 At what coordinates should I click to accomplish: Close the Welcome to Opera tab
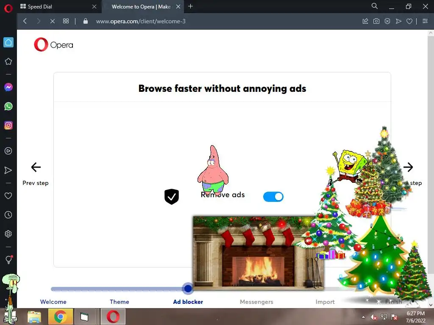coord(178,7)
